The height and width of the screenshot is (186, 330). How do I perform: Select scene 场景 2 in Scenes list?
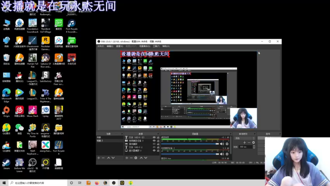[110, 141]
